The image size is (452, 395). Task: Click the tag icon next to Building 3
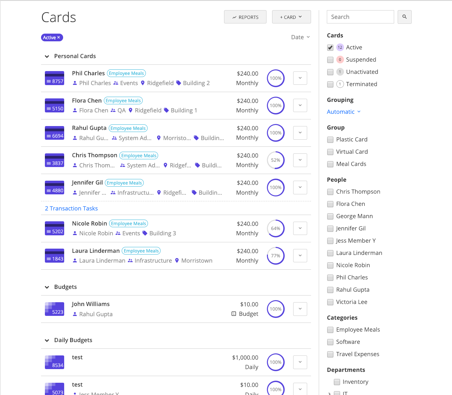coord(145,233)
